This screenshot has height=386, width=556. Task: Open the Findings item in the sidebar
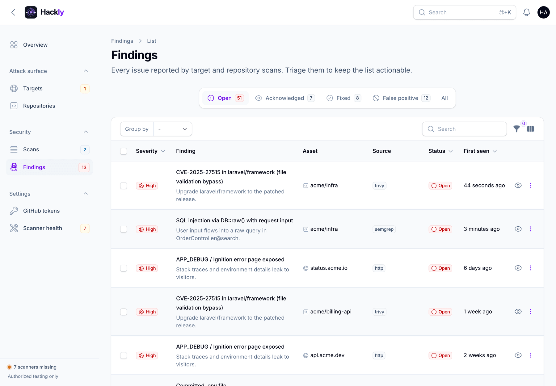49,167
